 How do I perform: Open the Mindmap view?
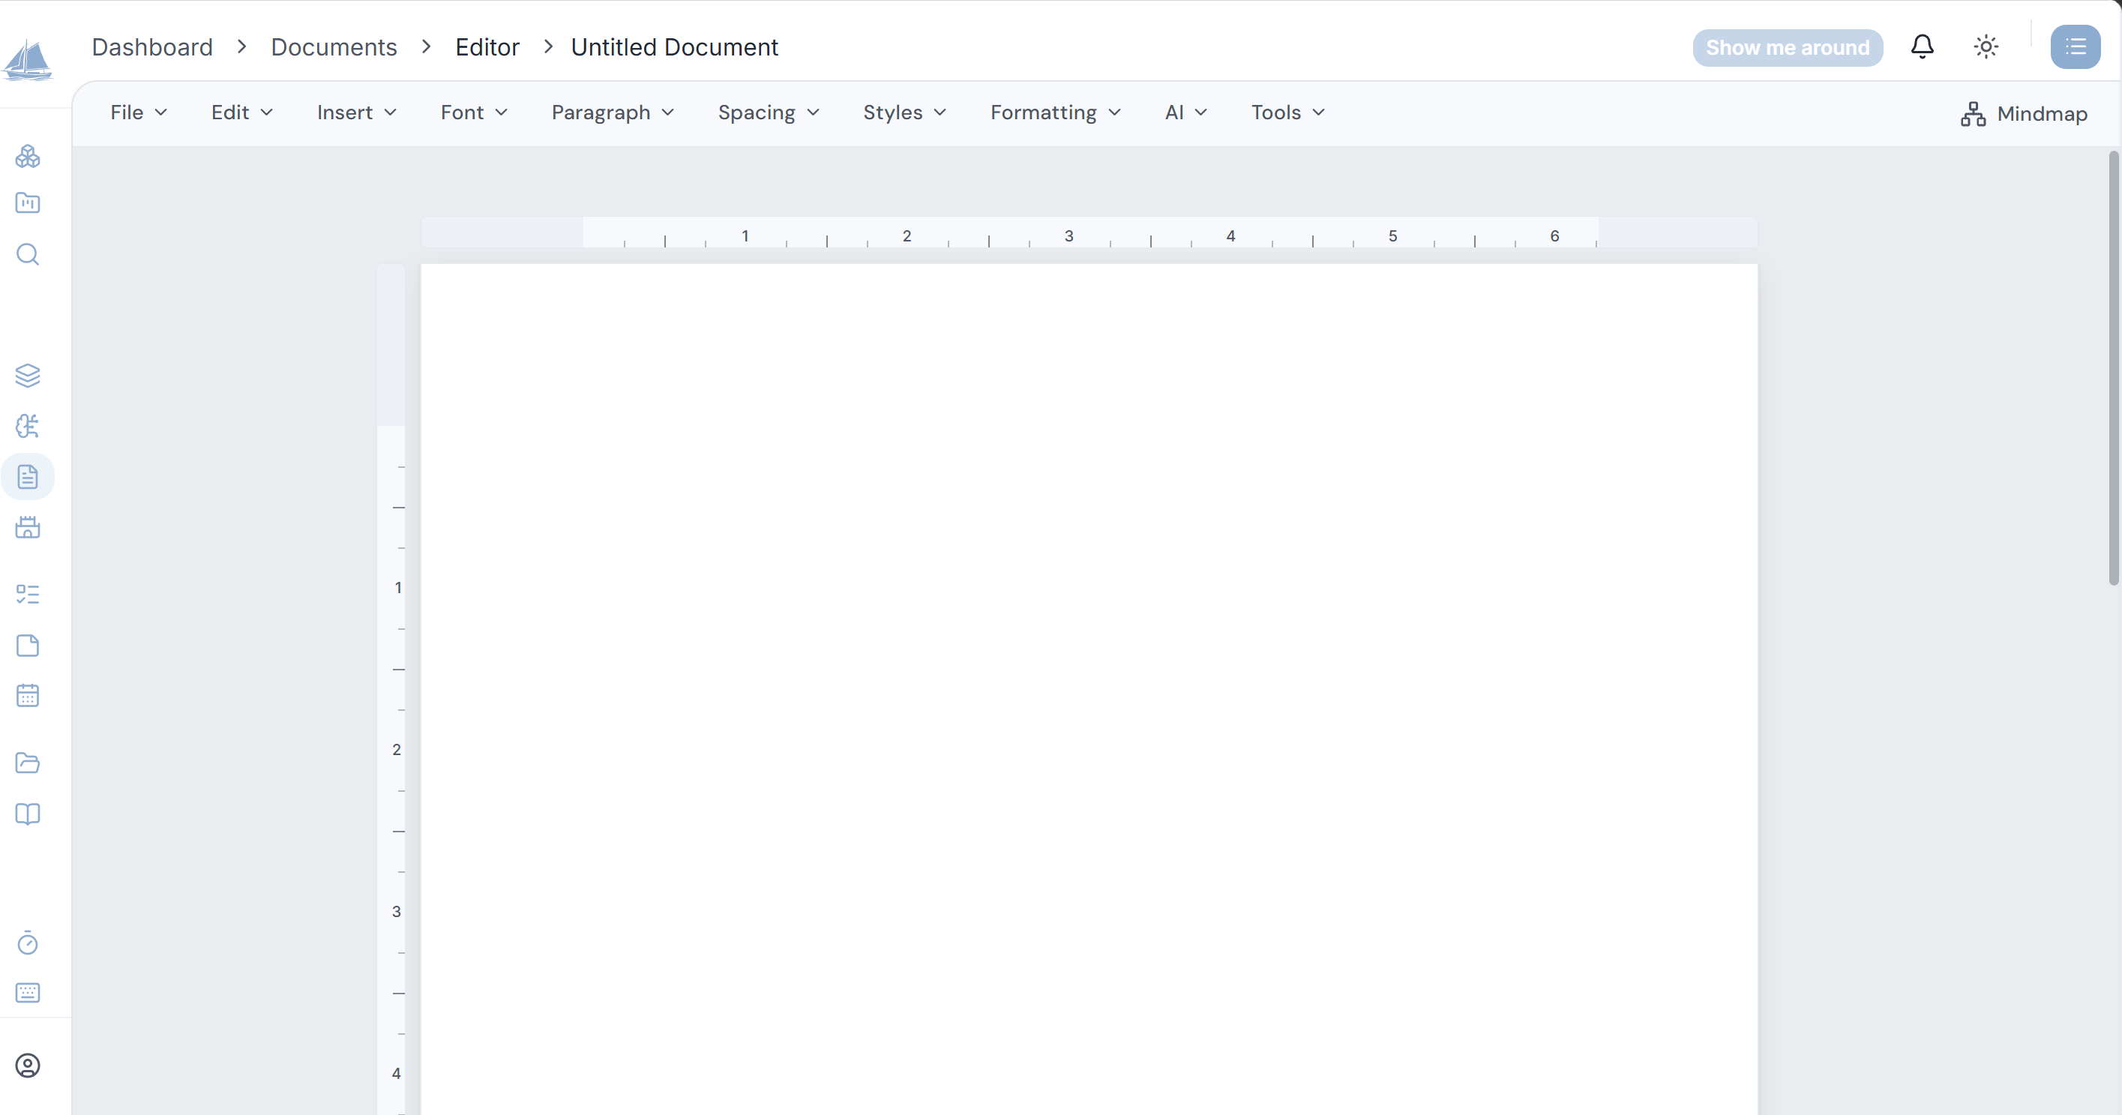(2024, 114)
